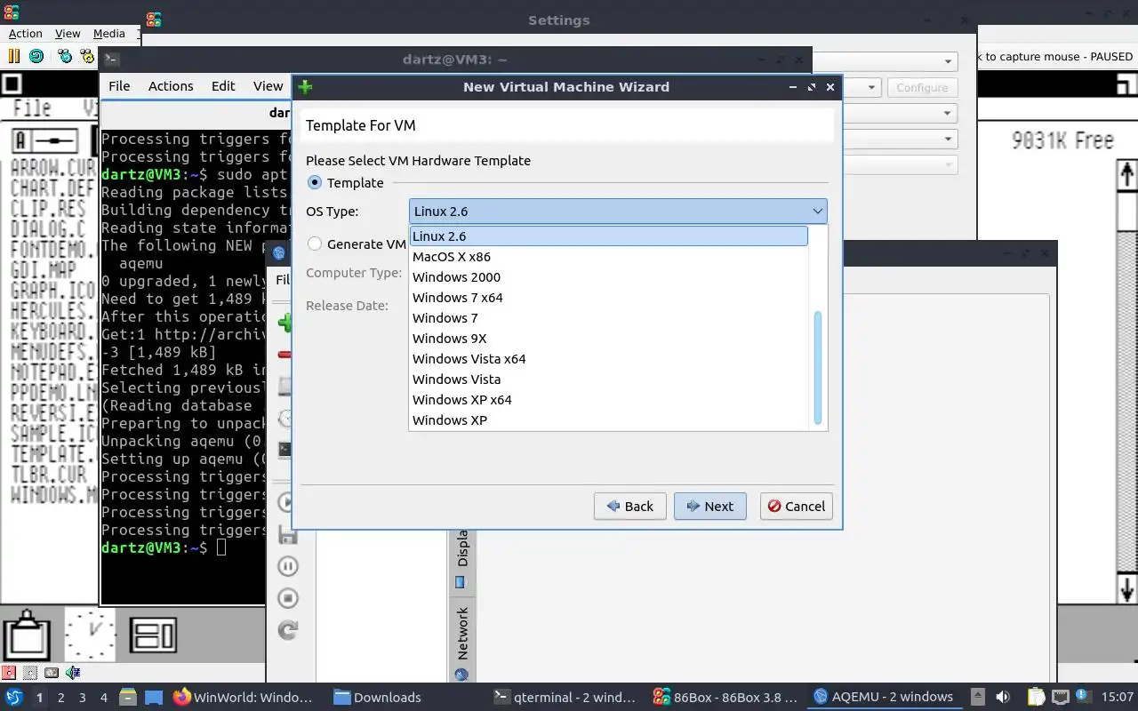
Task: Open the 86Box Action menu
Action: coord(25,33)
